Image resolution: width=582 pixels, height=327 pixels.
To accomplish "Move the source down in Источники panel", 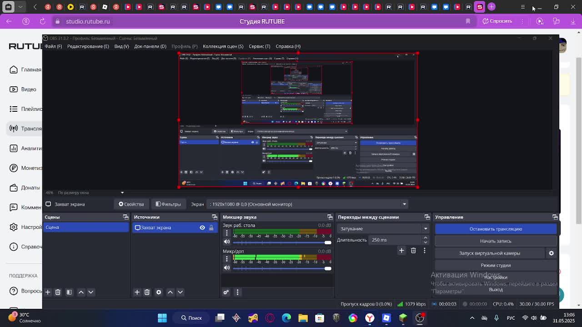I will pyautogui.click(x=180, y=292).
